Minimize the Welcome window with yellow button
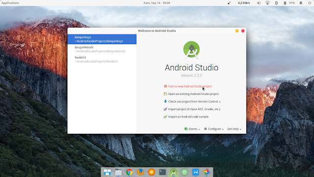This screenshot has height=177, width=314. (237, 31)
